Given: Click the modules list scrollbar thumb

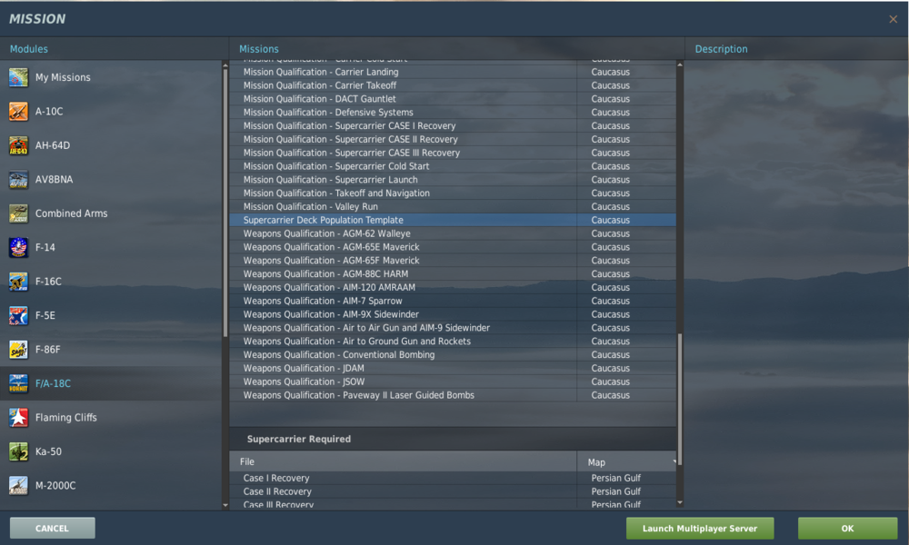Looking at the screenshot, I should point(225,203).
